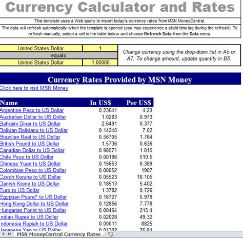
Task: Open Argentine Peso to US Dollar link
Action: point(32,110)
